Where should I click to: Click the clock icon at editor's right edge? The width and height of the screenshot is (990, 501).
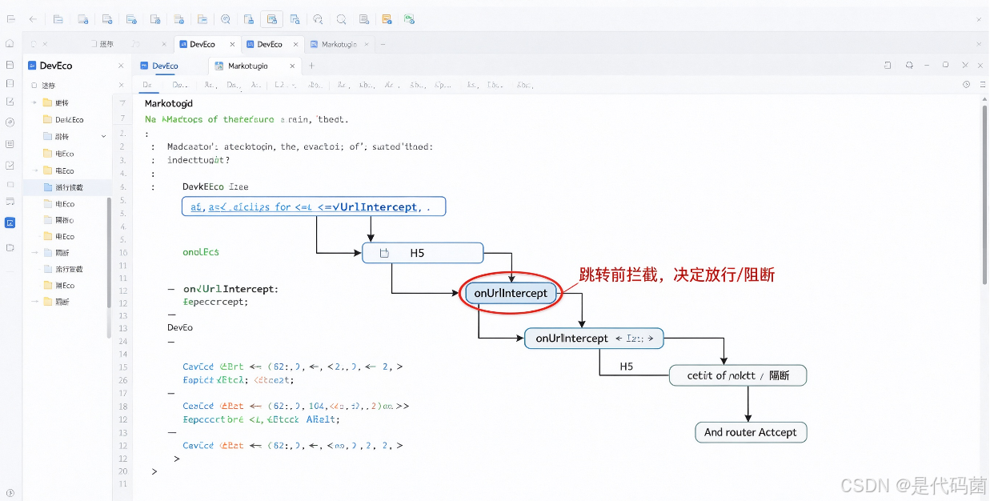966,84
